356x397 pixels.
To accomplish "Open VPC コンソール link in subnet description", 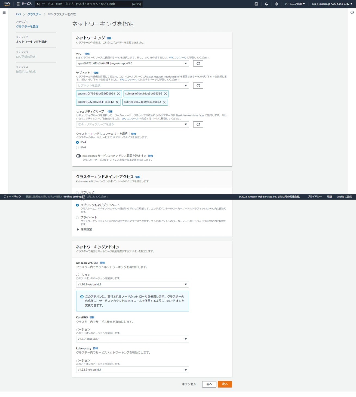I will (x=128, y=80).
